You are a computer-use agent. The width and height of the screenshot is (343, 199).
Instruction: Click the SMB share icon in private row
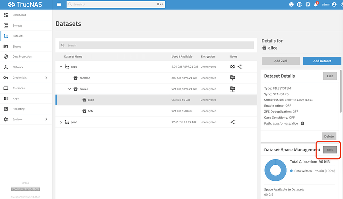(x=232, y=89)
